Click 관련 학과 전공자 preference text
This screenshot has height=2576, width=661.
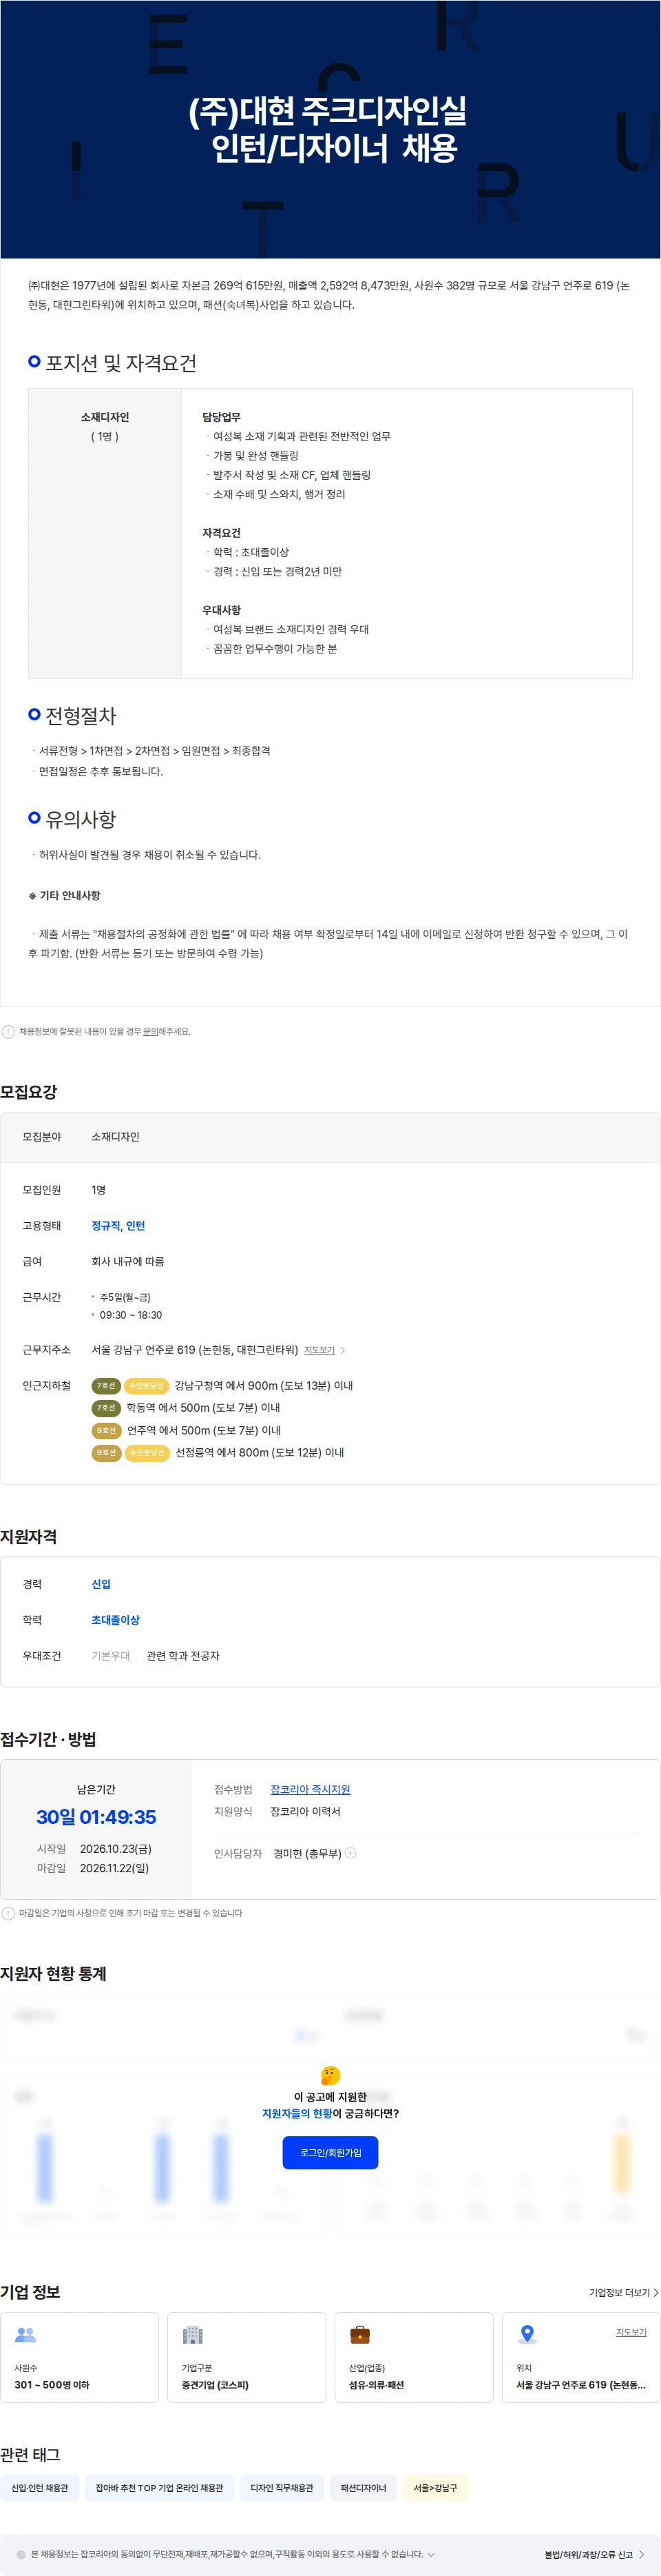pyautogui.click(x=182, y=1656)
